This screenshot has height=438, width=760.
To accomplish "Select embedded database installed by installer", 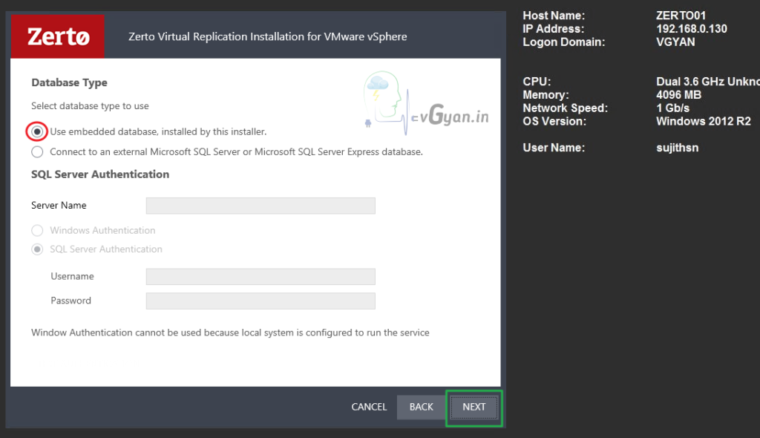I will click(x=36, y=131).
